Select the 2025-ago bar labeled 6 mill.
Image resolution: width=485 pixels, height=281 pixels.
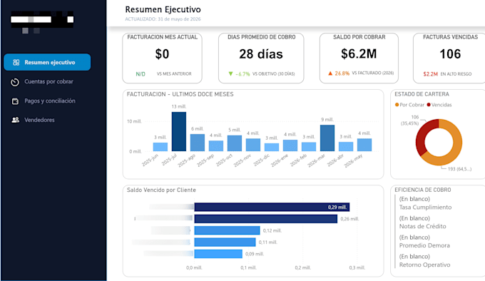point(198,143)
